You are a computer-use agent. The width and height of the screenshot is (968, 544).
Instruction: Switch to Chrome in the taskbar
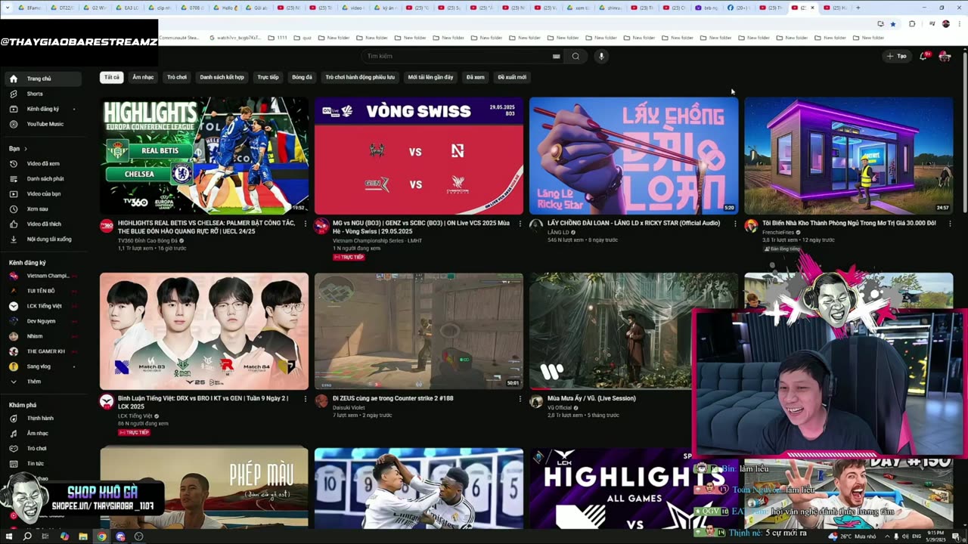(x=101, y=536)
